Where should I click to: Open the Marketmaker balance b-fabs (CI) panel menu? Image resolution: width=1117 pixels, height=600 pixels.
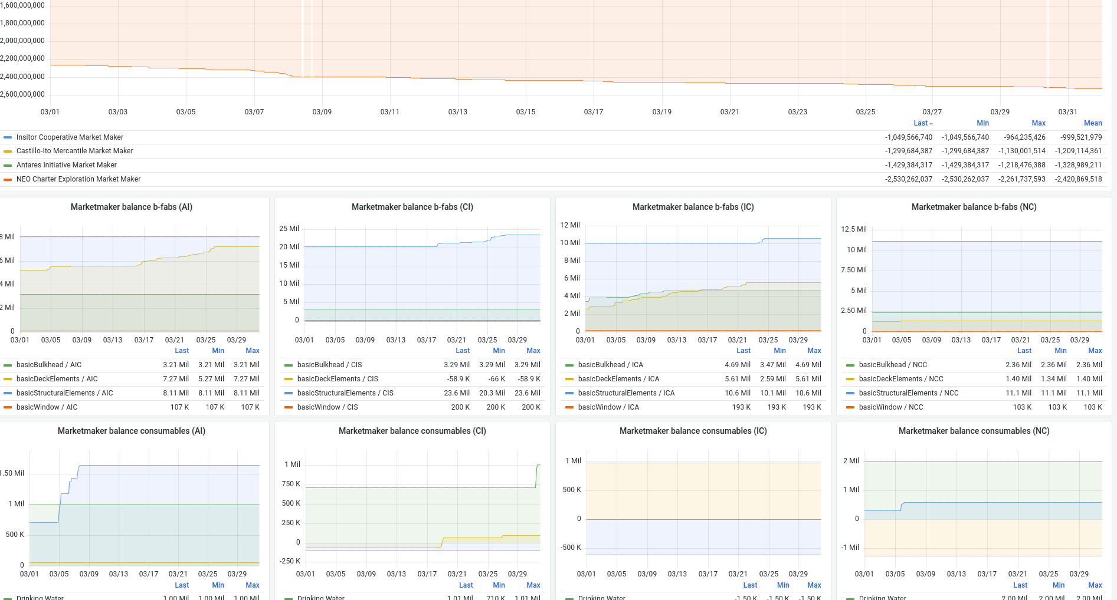point(412,207)
